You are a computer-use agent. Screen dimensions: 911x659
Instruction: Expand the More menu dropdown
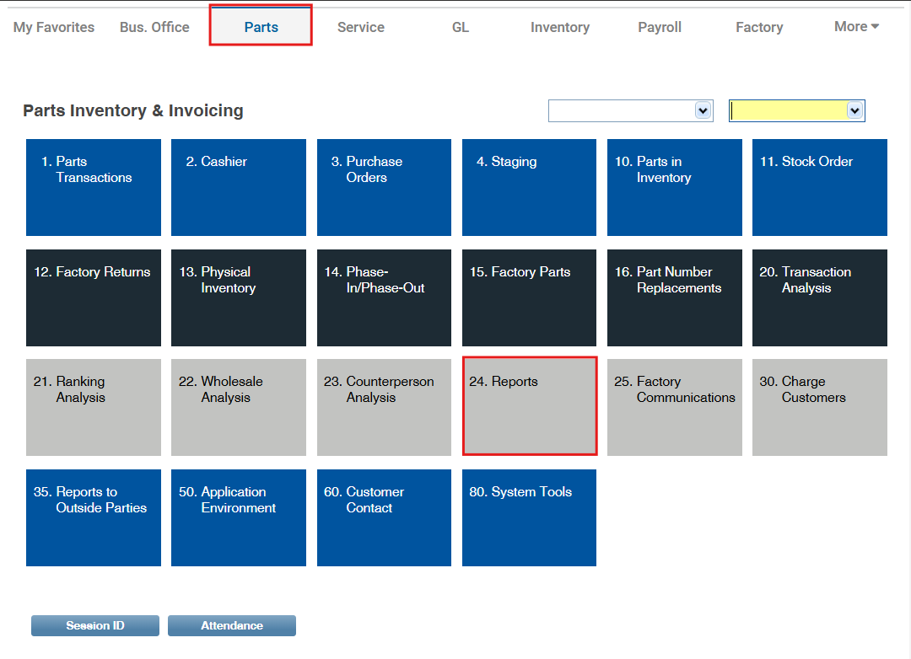click(856, 27)
